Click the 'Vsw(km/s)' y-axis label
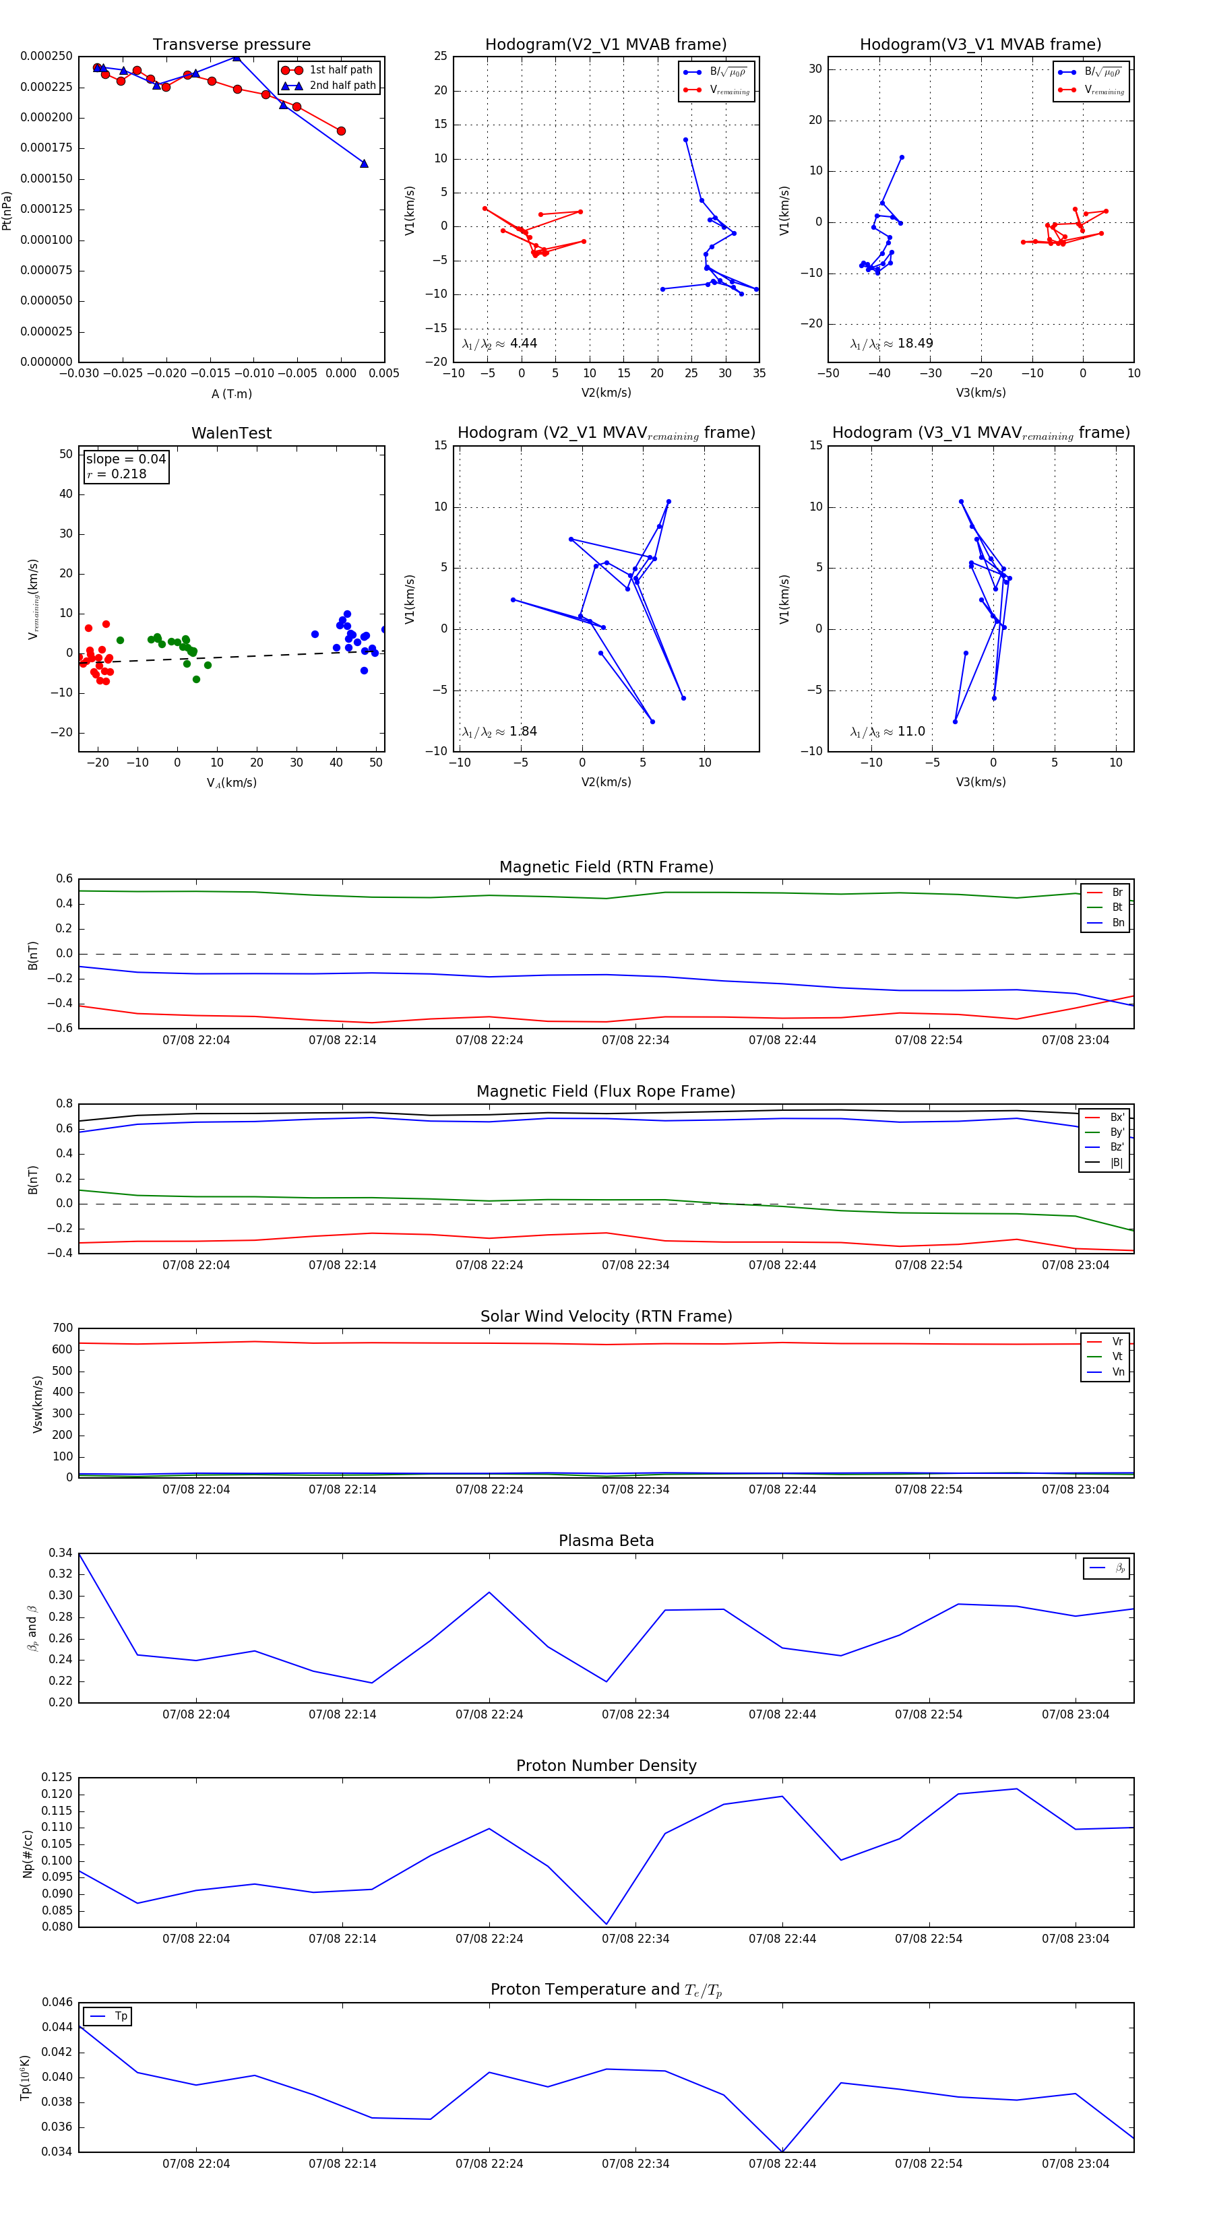Viewport: 1213px width, 2223px height. tap(37, 1405)
